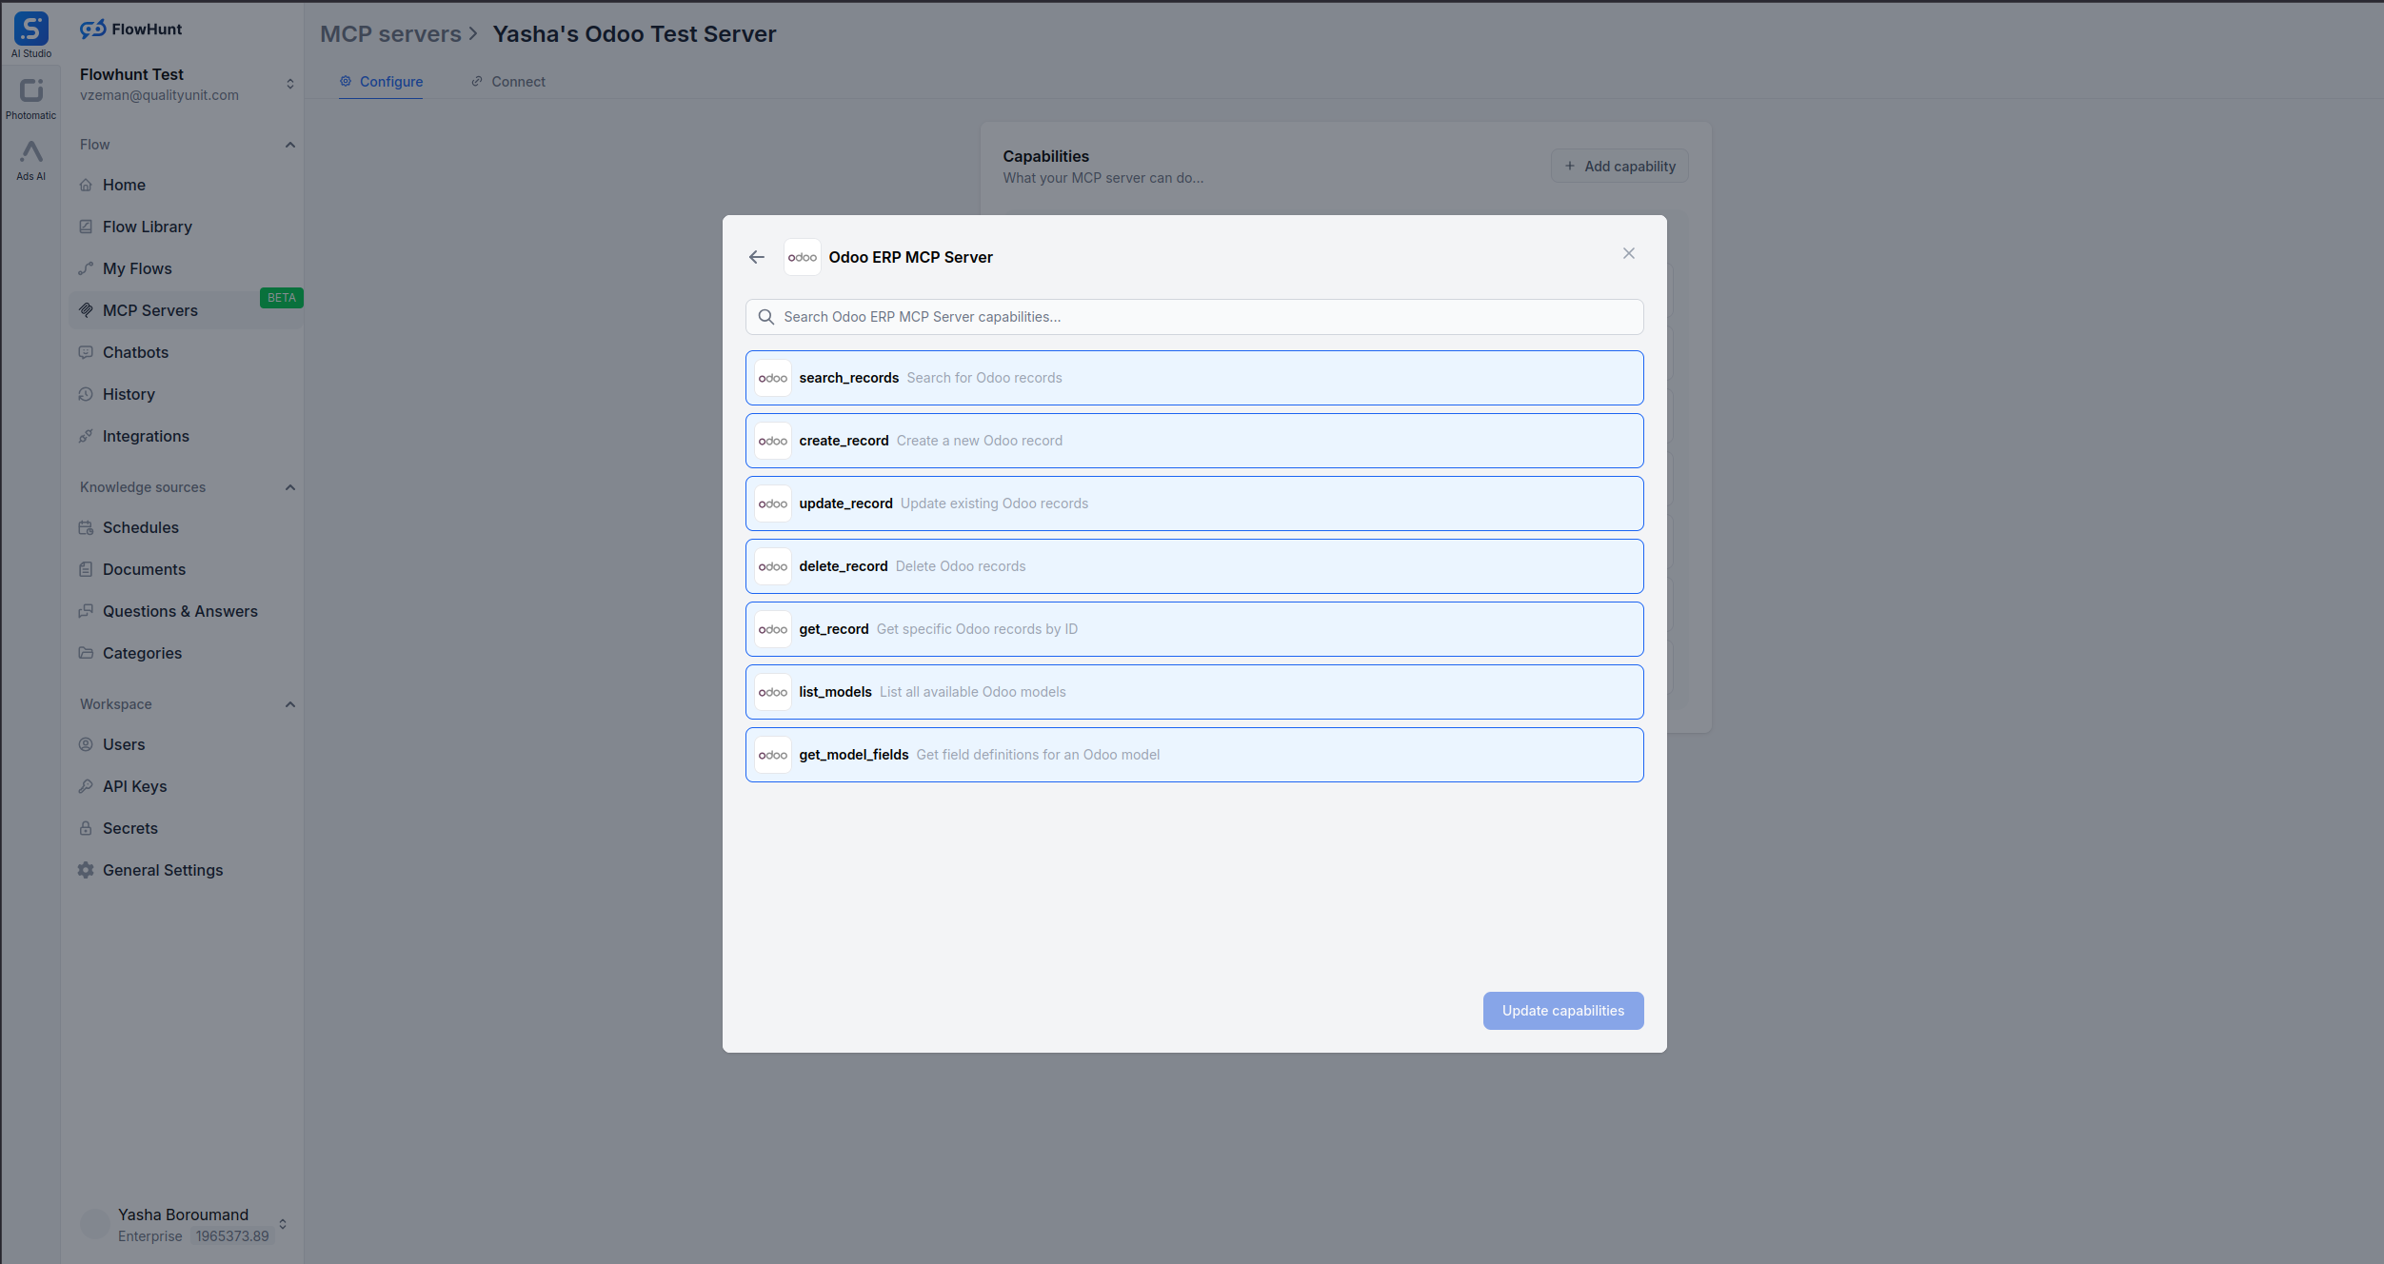Click the Update capabilities button
2384x1264 pixels.
point(1562,1010)
